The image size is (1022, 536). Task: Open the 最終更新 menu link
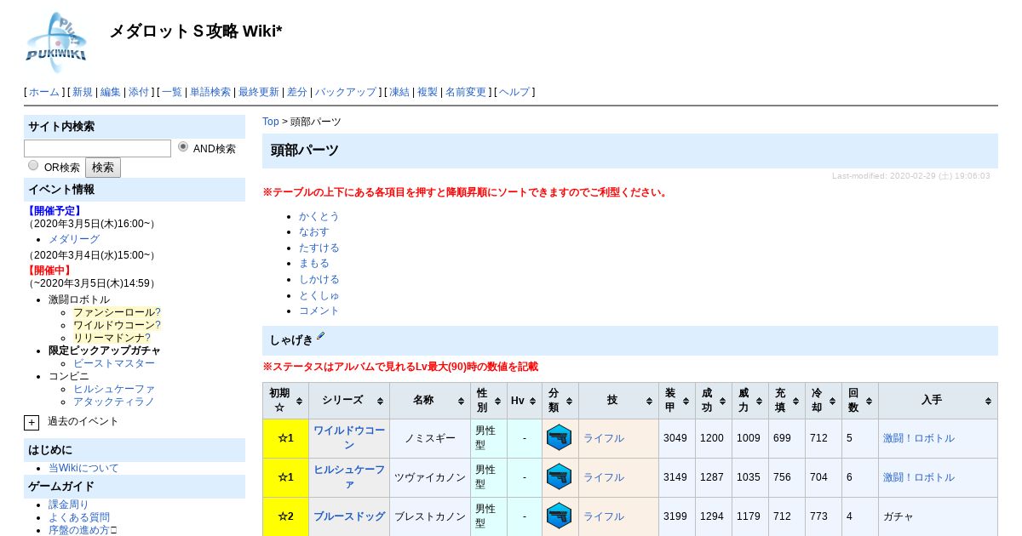pos(259,92)
